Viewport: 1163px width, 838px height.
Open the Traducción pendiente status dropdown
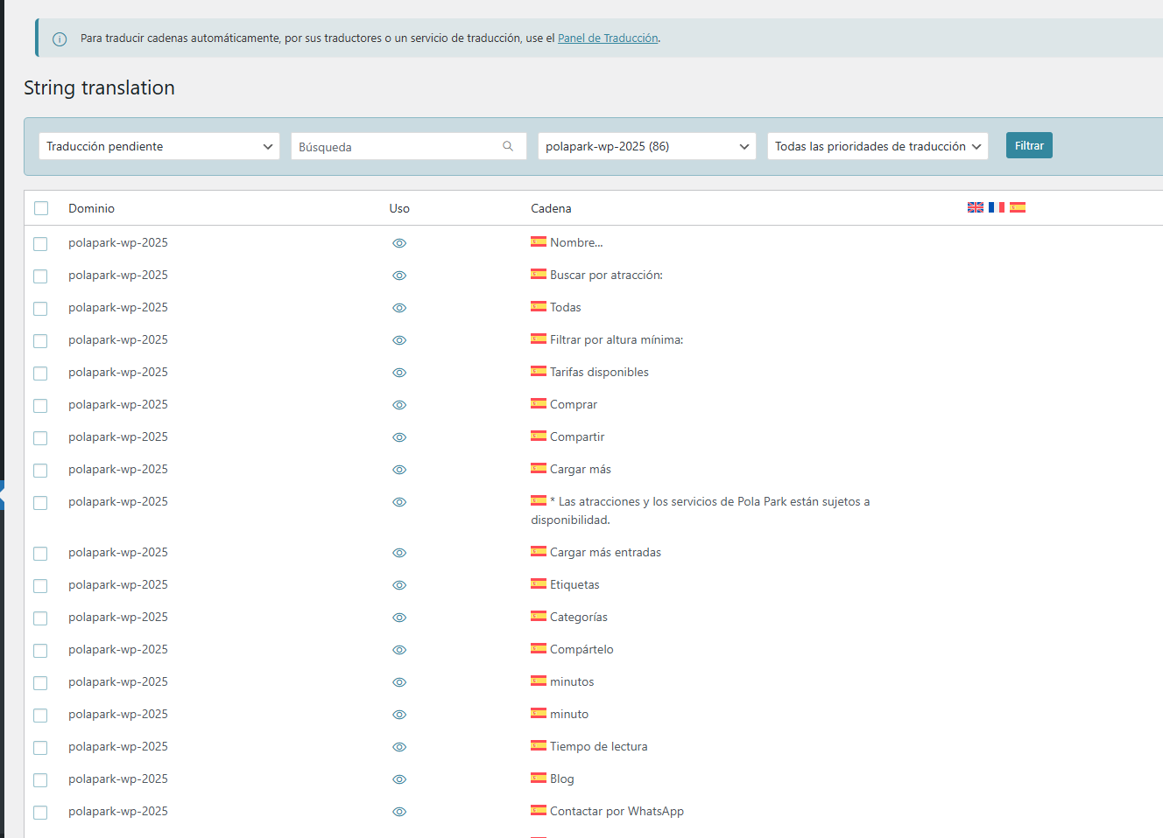coord(159,146)
